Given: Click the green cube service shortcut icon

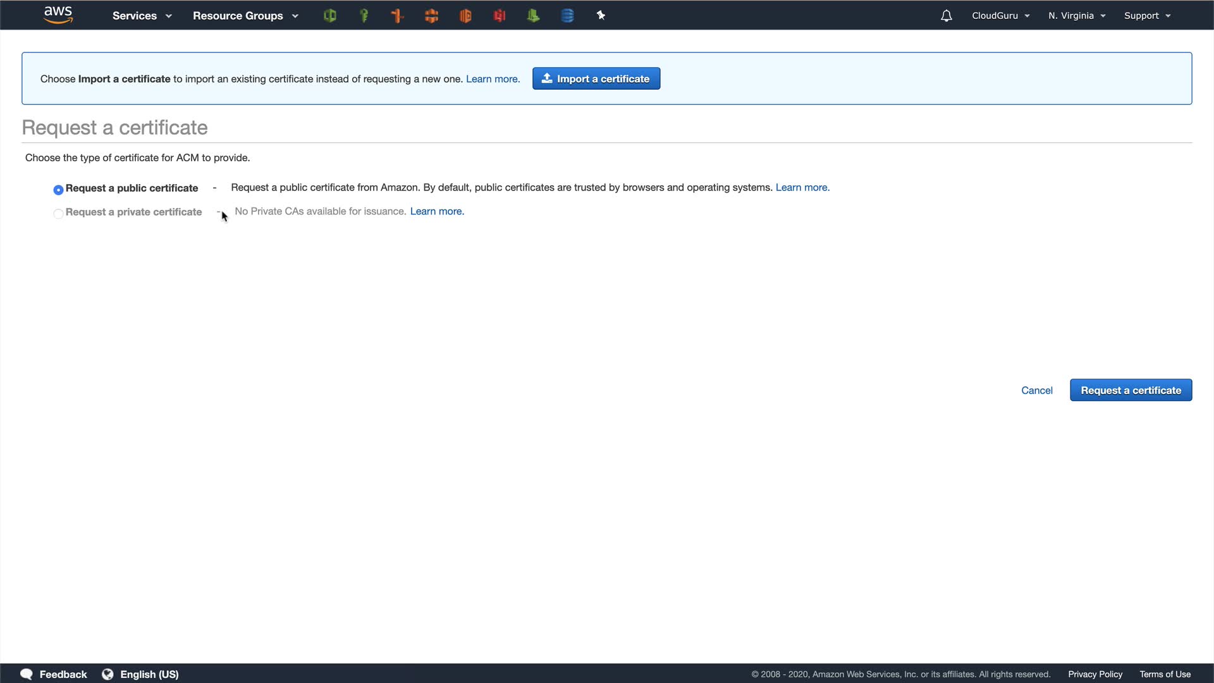Looking at the screenshot, I should (x=329, y=16).
